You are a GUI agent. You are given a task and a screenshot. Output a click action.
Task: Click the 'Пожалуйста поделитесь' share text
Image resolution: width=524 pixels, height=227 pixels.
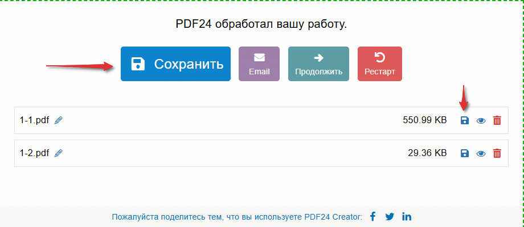pyautogui.click(x=237, y=217)
